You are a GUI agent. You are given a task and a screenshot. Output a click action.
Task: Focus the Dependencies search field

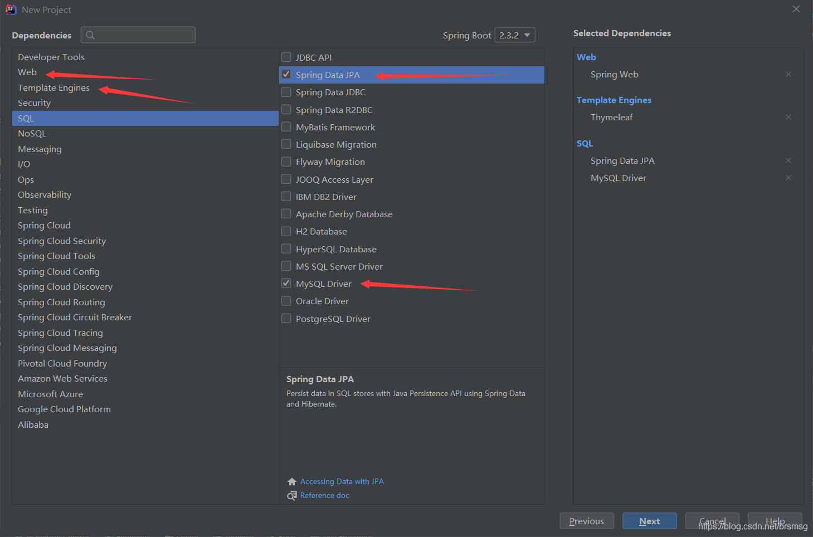[138, 35]
